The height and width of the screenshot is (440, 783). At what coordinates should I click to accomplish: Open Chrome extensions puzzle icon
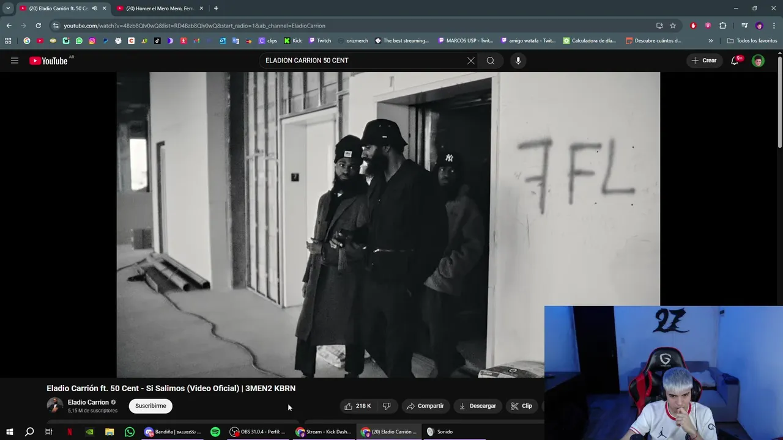[x=722, y=26]
